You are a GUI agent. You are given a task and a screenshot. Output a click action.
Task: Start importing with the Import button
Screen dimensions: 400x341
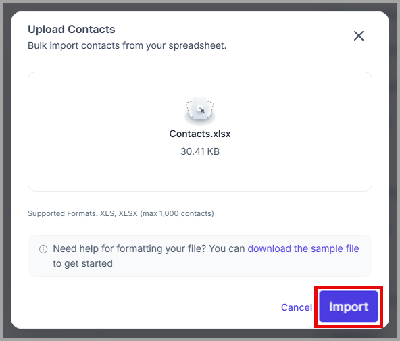(349, 307)
